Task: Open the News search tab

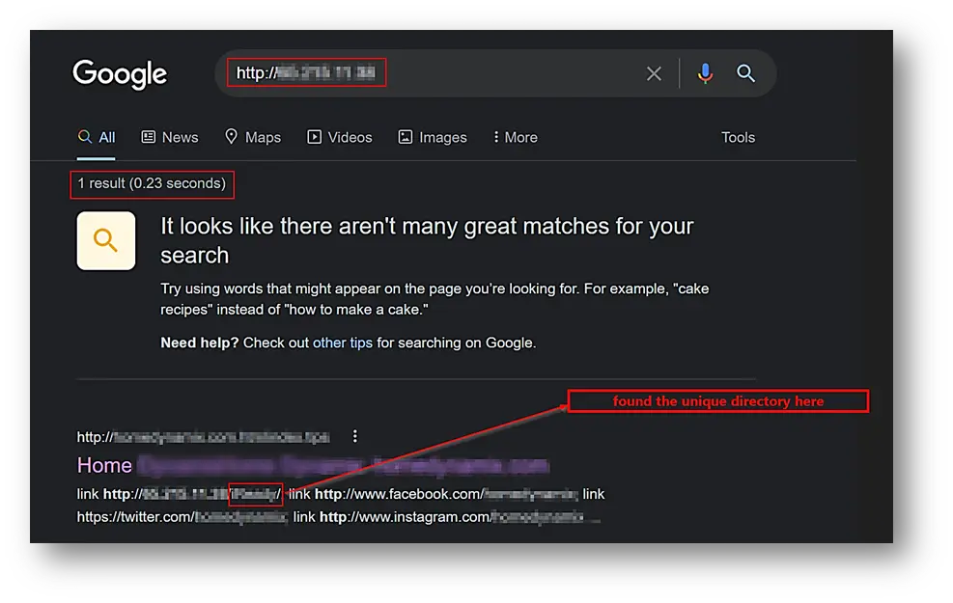Action: pos(170,137)
